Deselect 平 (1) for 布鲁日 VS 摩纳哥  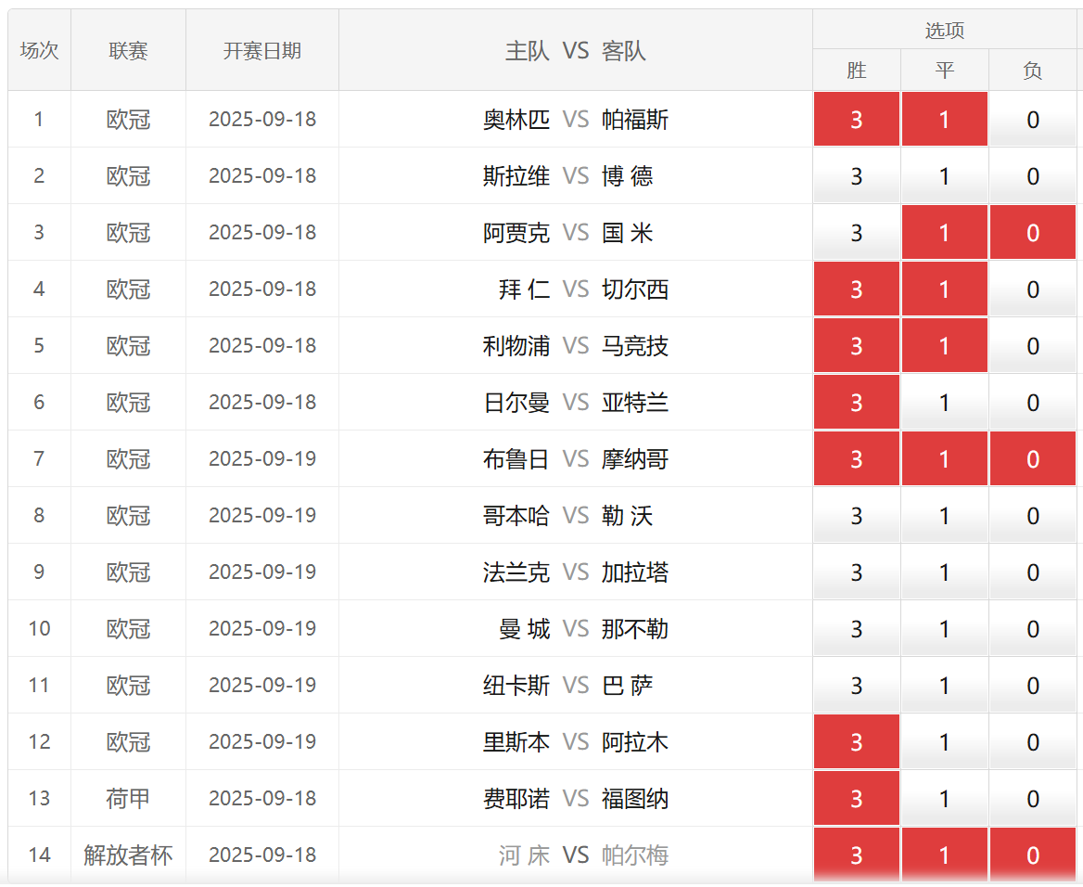pos(944,460)
